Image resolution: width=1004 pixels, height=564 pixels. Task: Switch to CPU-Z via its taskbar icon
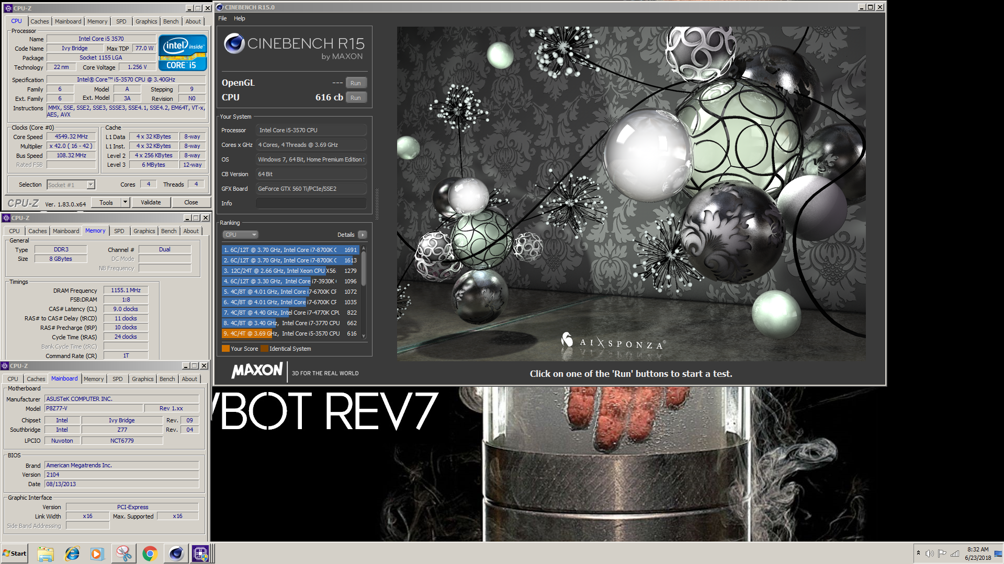200,554
